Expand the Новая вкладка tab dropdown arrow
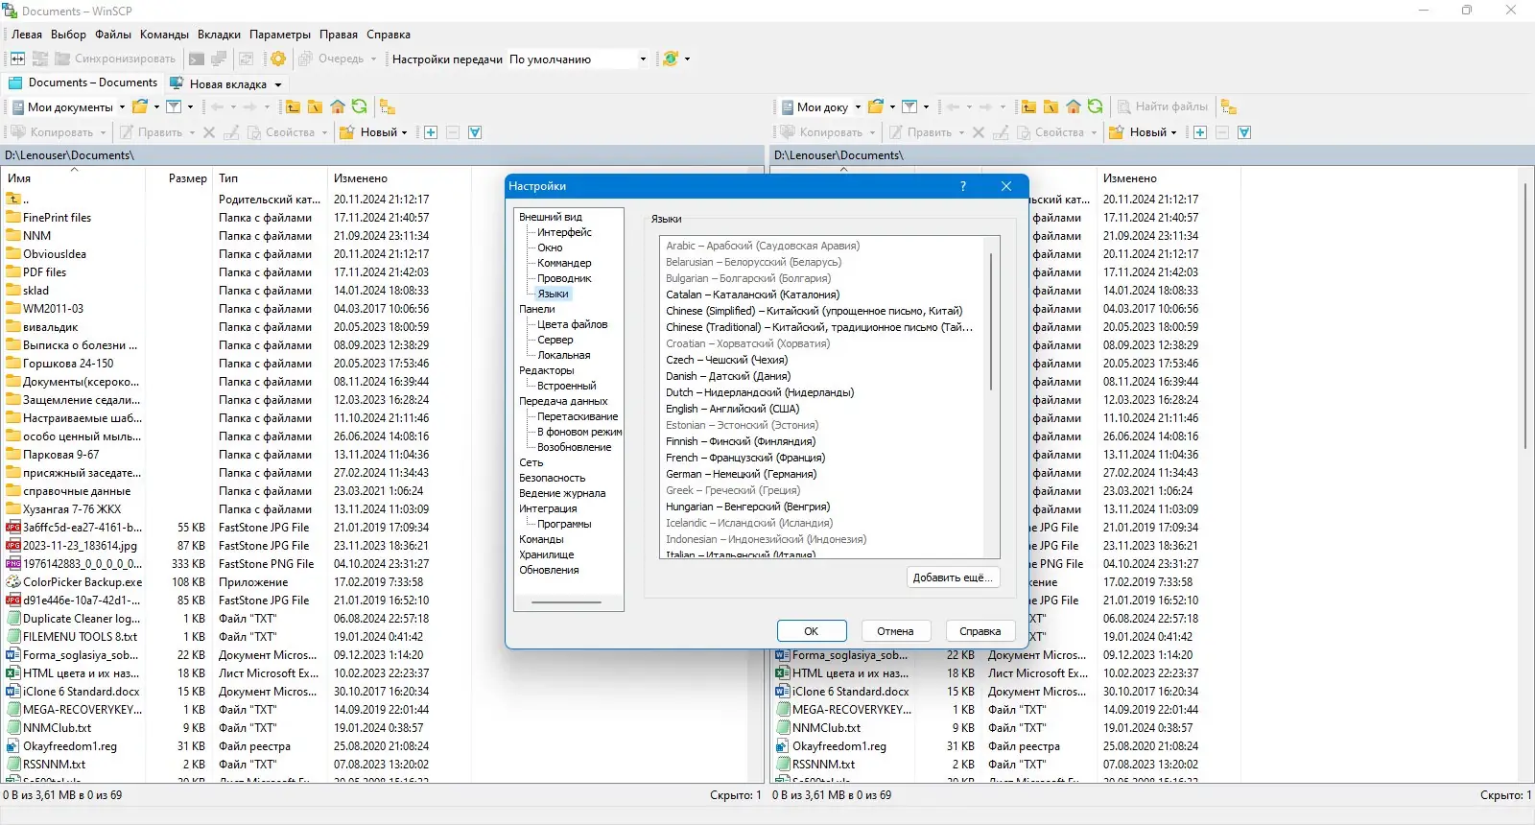This screenshot has height=825, width=1535. [278, 84]
